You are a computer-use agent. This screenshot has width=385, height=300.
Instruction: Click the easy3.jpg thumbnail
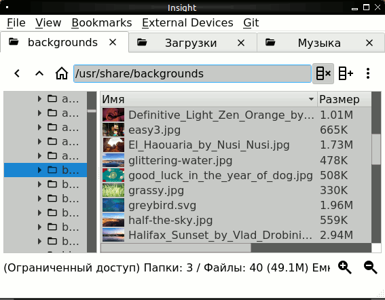pos(113,130)
